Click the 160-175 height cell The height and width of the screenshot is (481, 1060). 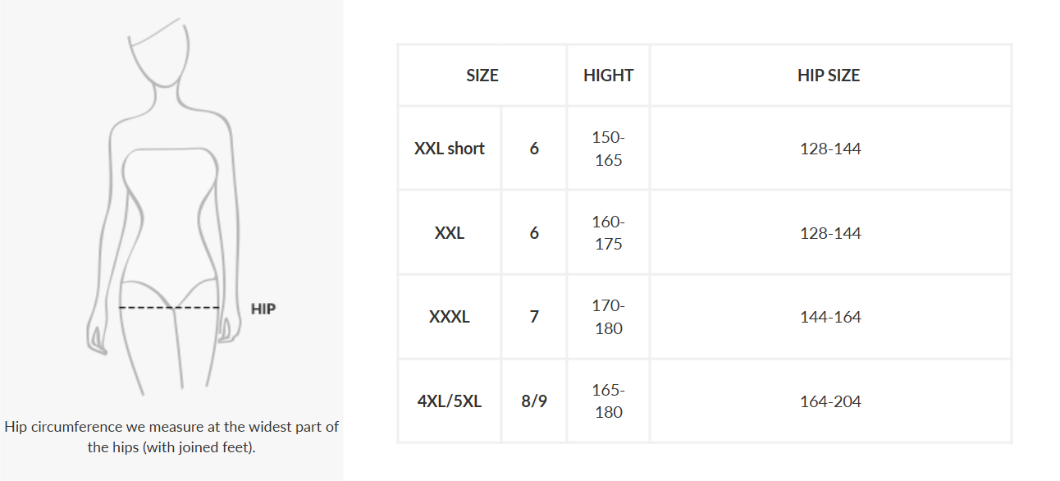pyautogui.click(x=608, y=233)
